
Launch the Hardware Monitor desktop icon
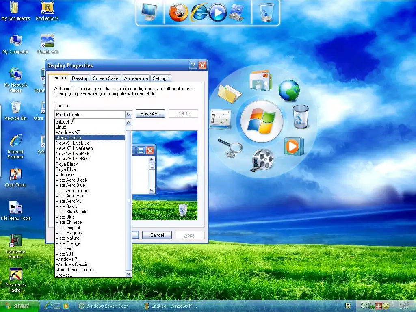tap(16, 247)
